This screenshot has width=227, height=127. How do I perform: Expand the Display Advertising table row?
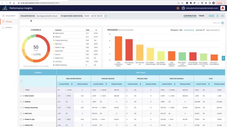click(24, 108)
